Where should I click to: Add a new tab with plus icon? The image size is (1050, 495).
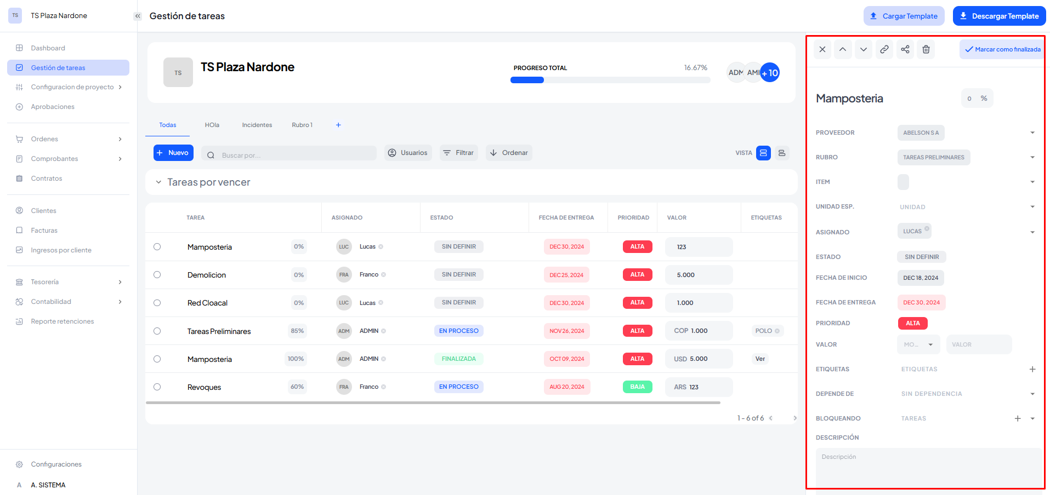(x=338, y=125)
